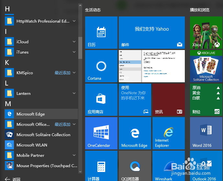The image size is (223, 181).
Task: Launch the Wireshark tile
Action: point(169,166)
